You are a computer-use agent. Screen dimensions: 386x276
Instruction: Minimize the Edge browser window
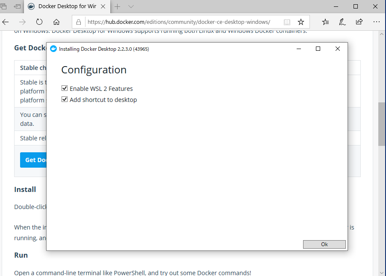336,6
